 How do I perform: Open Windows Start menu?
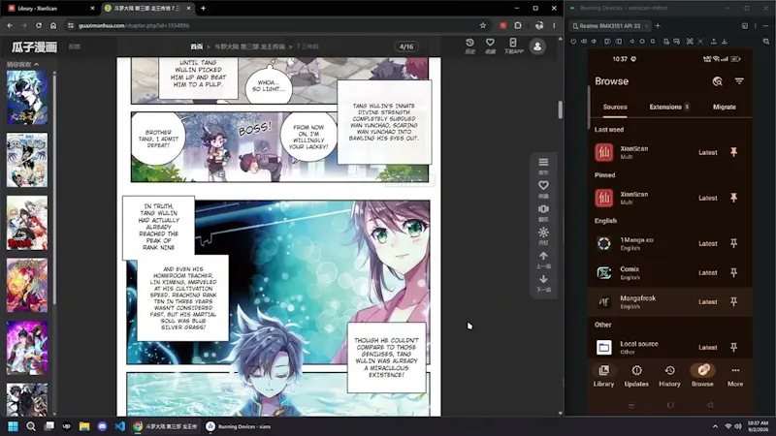point(13,426)
